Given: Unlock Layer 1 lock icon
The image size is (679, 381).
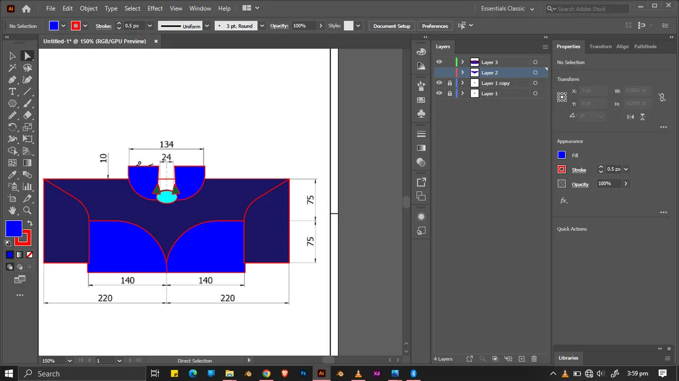Looking at the screenshot, I should pos(450,94).
